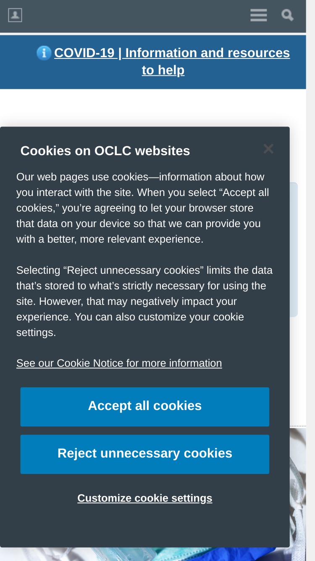This screenshot has width=315, height=561.
Task: Click the blue info icon beside COVID-19
Action: tap(44, 53)
